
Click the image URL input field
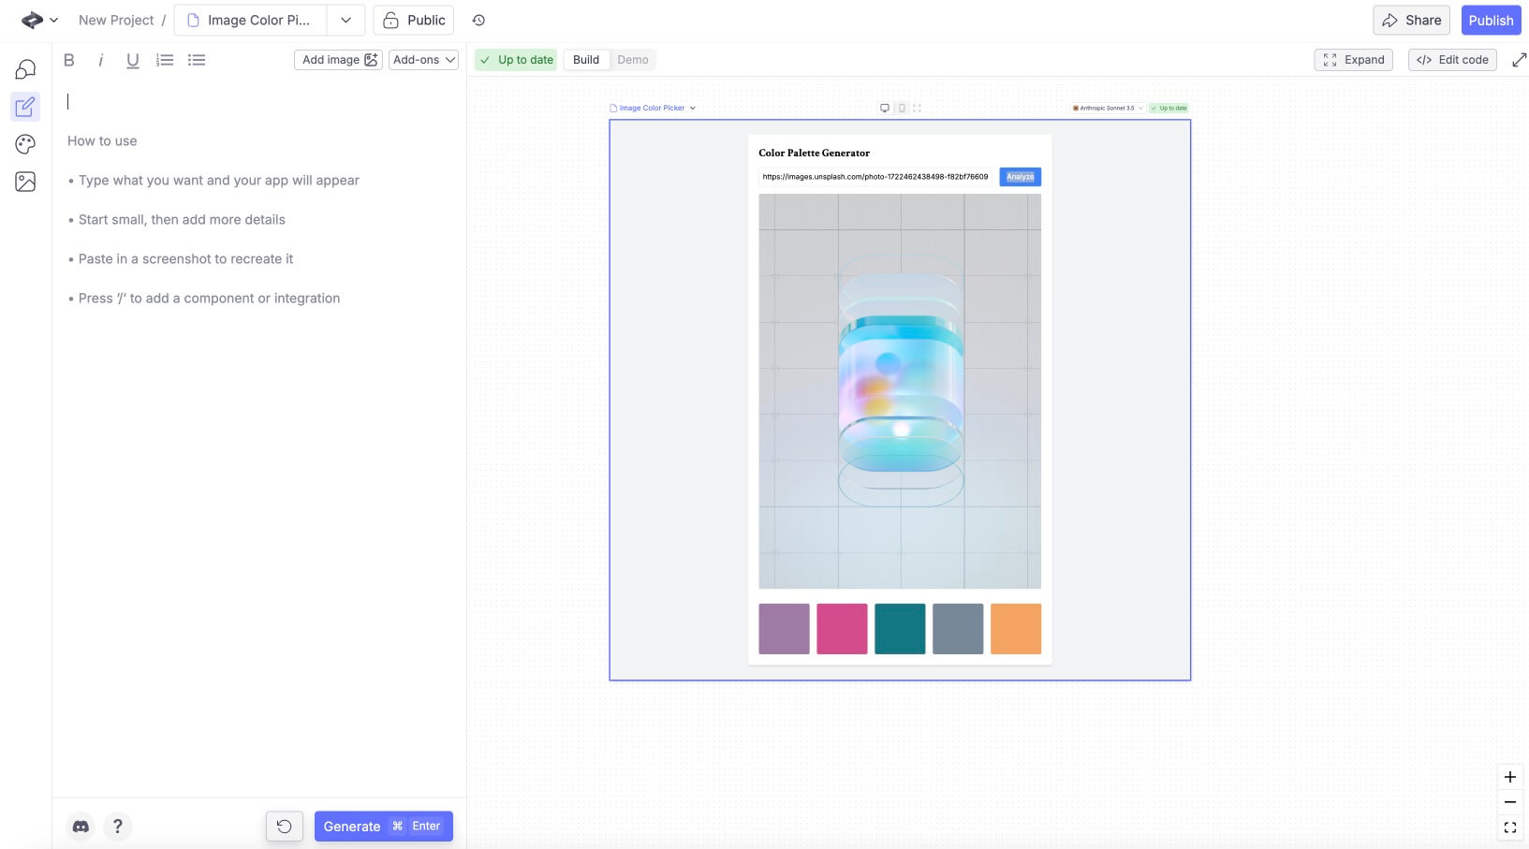click(x=875, y=177)
